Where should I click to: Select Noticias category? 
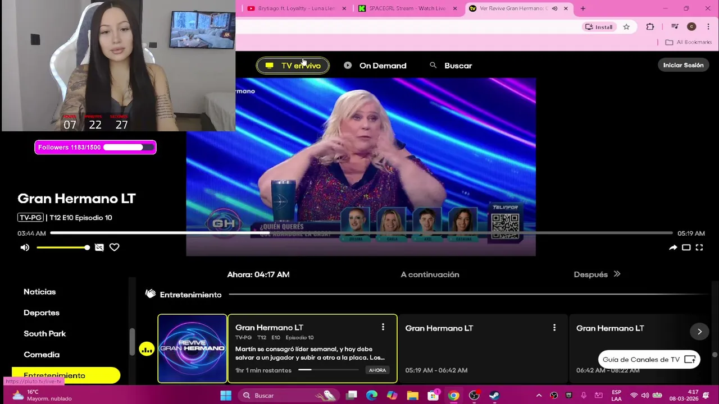[x=39, y=292]
